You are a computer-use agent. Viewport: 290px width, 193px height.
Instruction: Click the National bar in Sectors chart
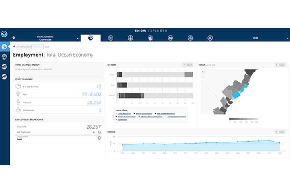[x=155, y=95]
